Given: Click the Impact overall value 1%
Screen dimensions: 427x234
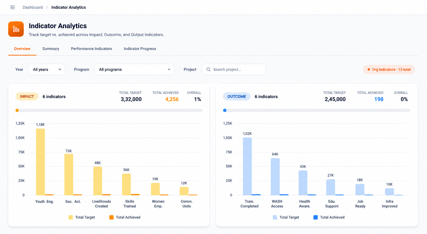Looking at the screenshot, I should (x=198, y=99).
